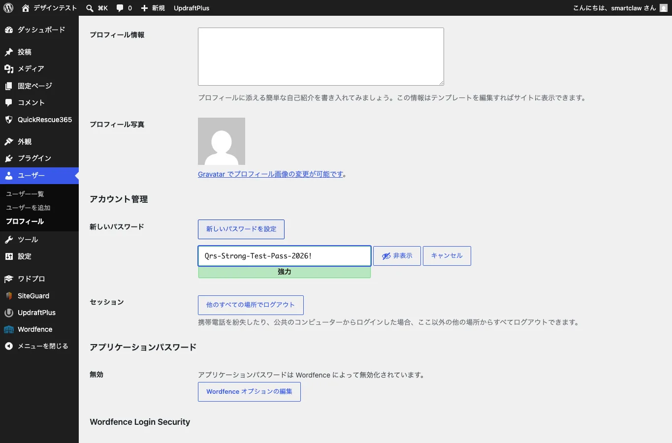Open the Gravatar profile image link
672x443 pixels.
pyautogui.click(x=270, y=174)
